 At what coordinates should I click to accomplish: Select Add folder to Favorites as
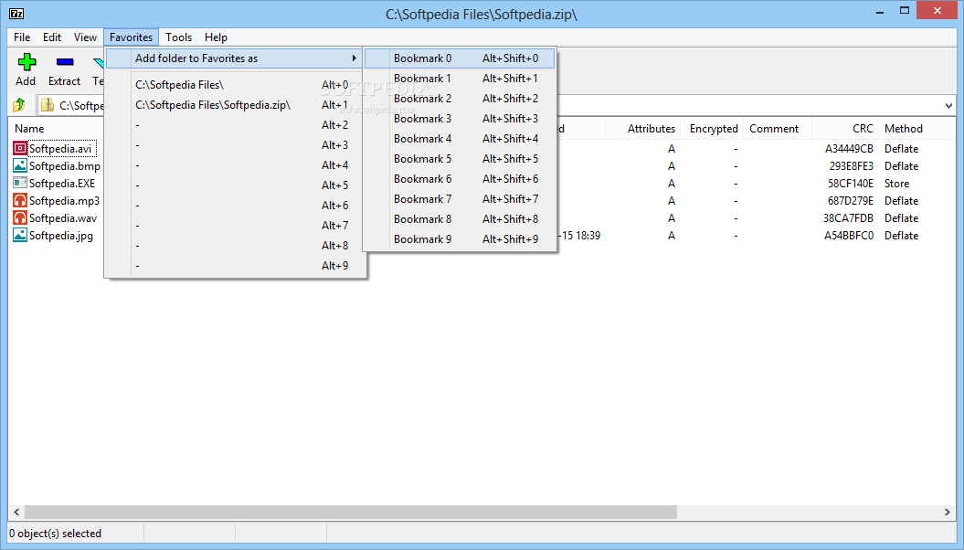tap(235, 58)
